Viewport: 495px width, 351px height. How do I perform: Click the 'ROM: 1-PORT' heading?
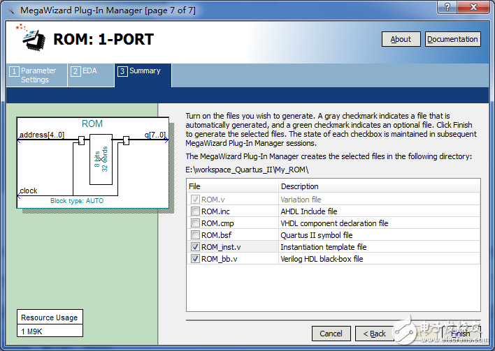pyautogui.click(x=103, y=39)
